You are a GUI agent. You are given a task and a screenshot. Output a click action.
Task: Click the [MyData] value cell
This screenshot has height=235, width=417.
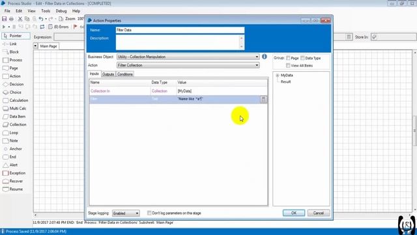[x=222, y=91]
